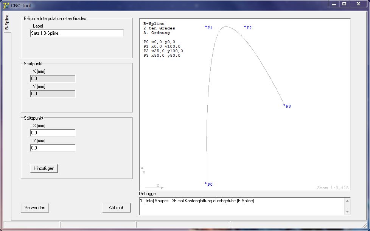This screenshot has width=370, height=231.
Task: Cancel with the Abbruch button
Action: click(x=117, y=208)
